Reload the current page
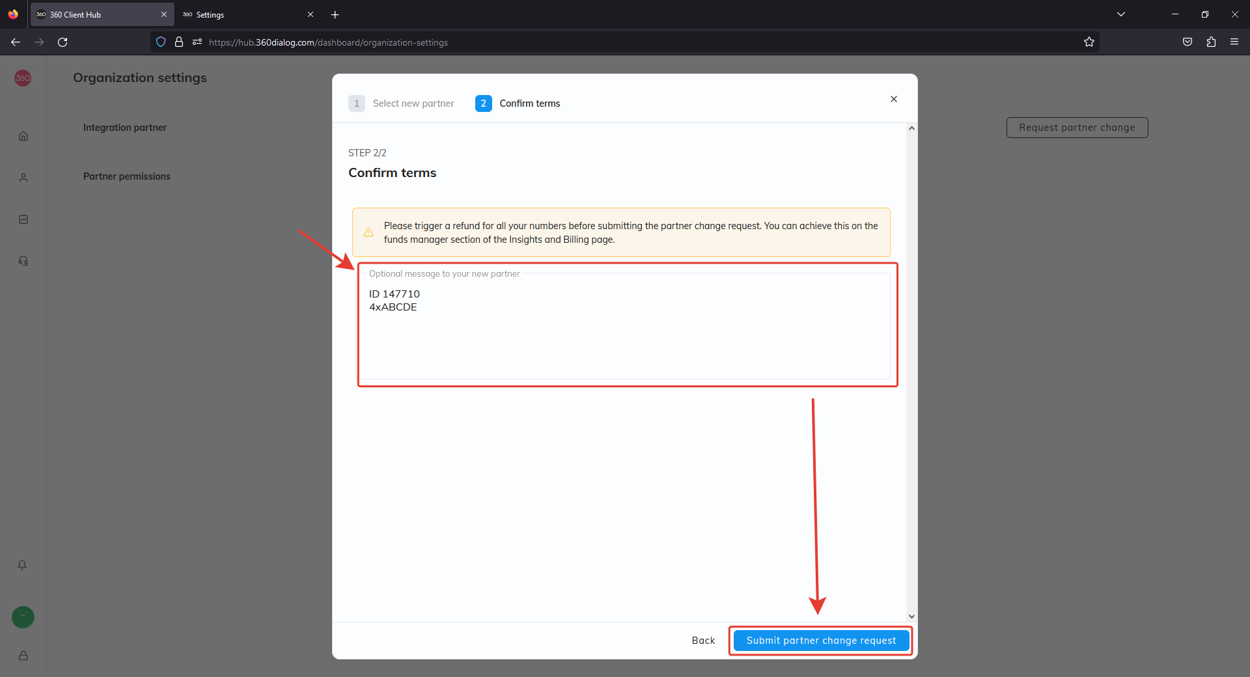The width and height of the screenshot is (1250, 677). [x=62, y=42]
